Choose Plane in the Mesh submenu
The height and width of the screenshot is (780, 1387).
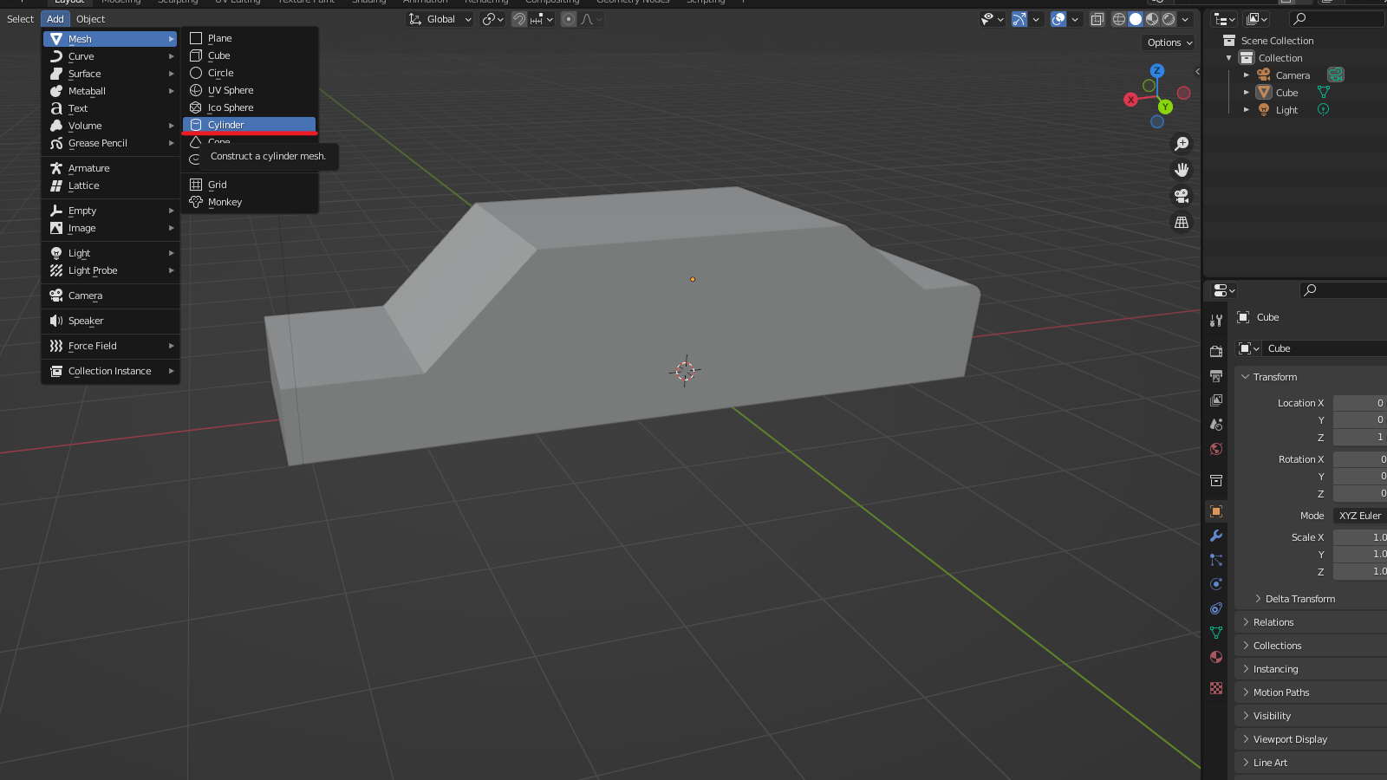pos(250,38)
